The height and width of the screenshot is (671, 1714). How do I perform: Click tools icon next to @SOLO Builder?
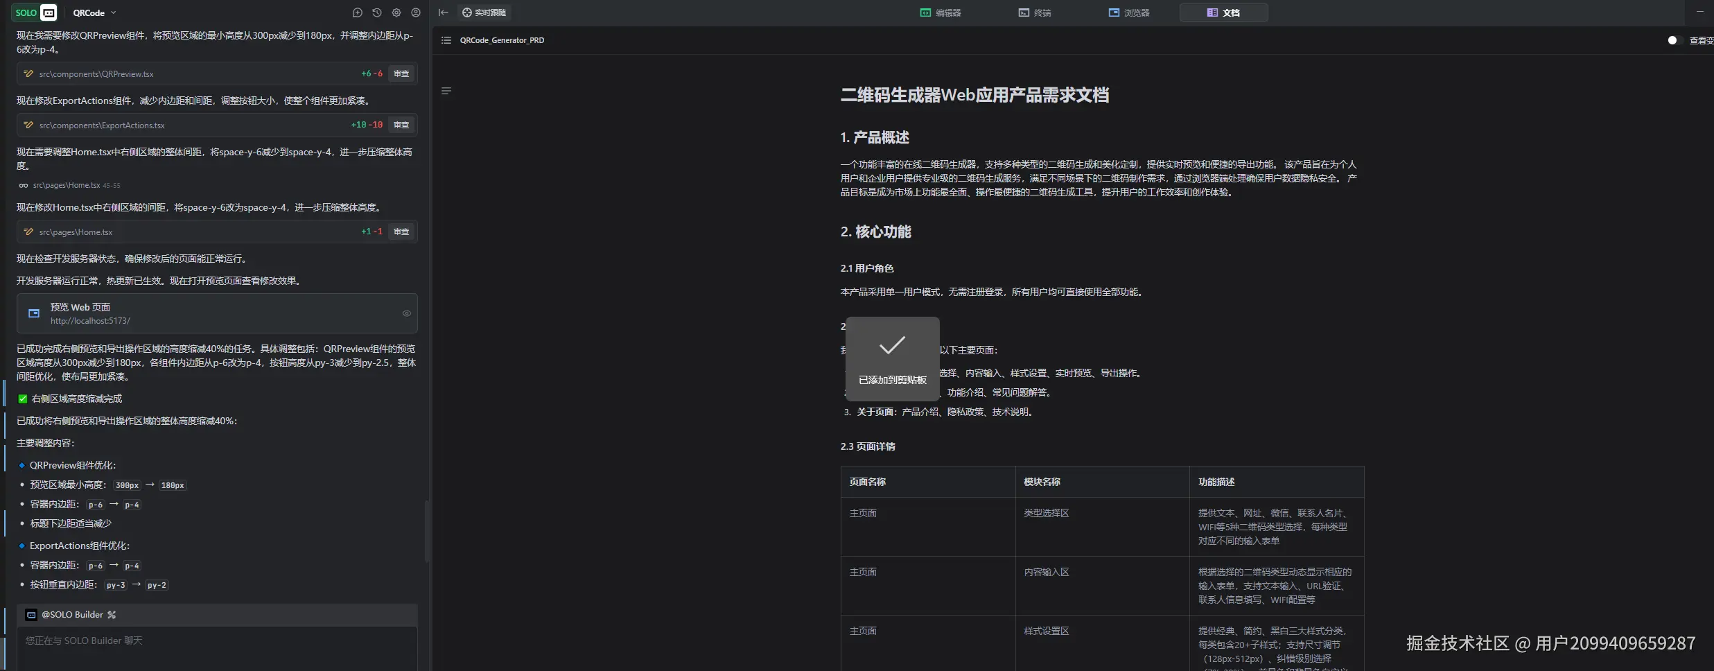tap(112, 615)
